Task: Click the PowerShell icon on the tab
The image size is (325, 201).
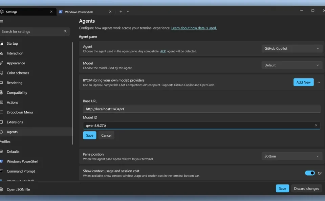Action: tap(61, 12)
